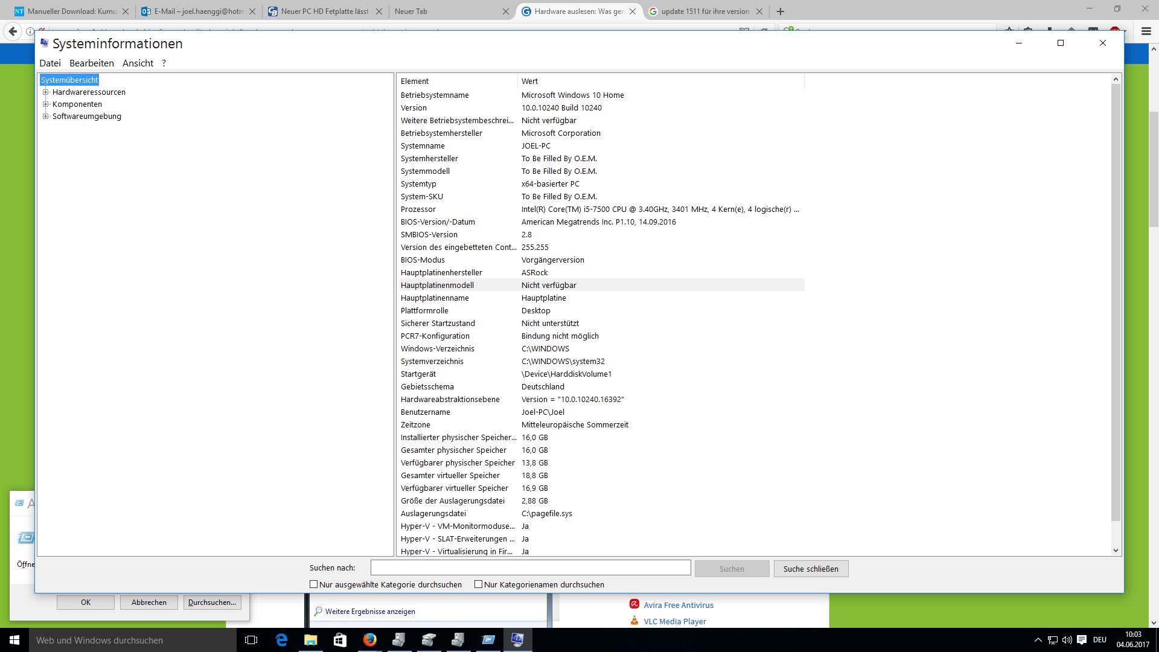1159x652 pixels.
Task: Click the Suchen nach text field
Action: [530, 567]
